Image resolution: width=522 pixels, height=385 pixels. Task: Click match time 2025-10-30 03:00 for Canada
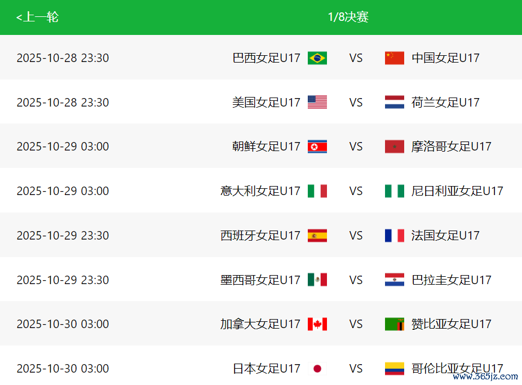click(63, 324)
